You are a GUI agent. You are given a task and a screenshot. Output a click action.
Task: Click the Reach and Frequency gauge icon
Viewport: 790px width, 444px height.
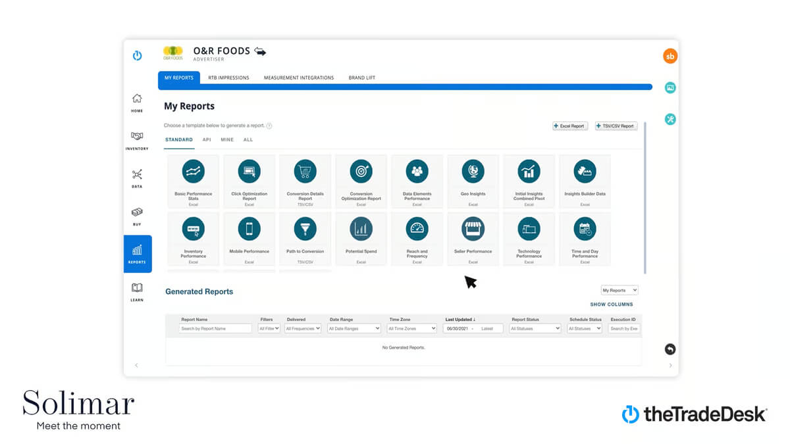[x=417, y=228]
